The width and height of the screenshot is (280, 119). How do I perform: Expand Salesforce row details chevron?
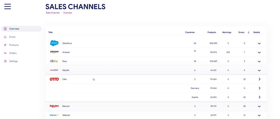pos(259,44)
